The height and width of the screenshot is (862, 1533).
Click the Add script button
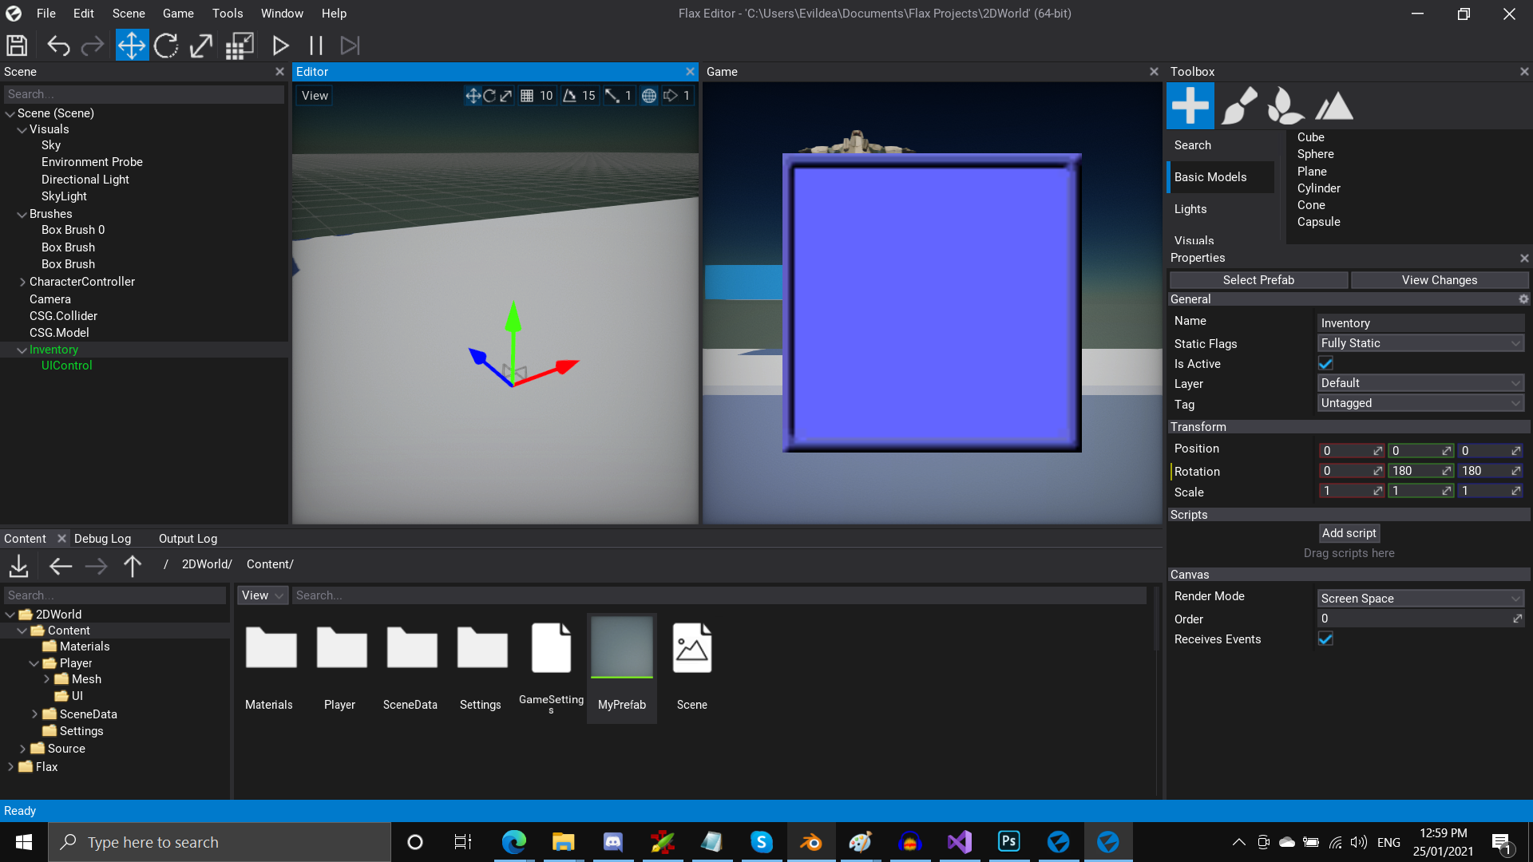point(1349,532)
